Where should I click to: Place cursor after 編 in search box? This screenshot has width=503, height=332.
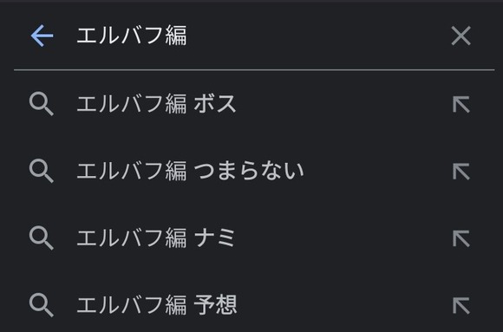pos(187,36)
